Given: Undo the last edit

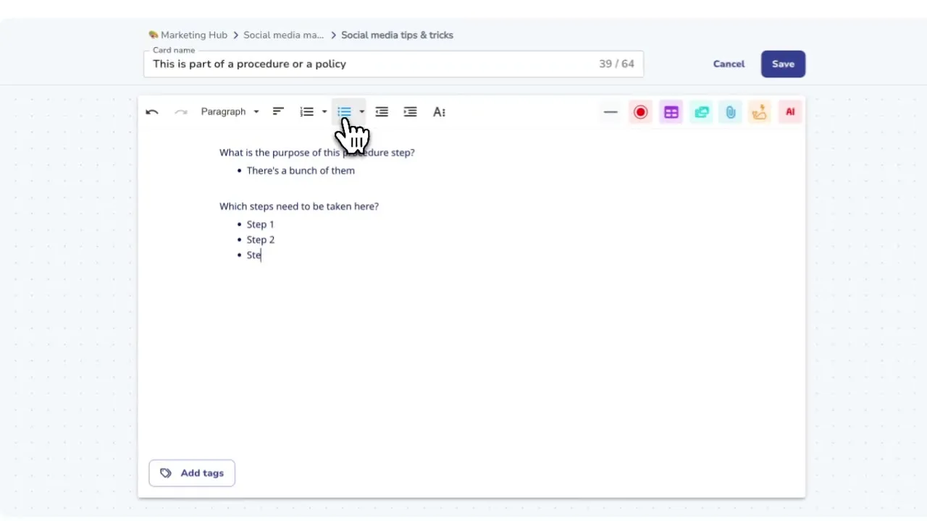Looking at the screenshot, I should [x=152, y=112].
